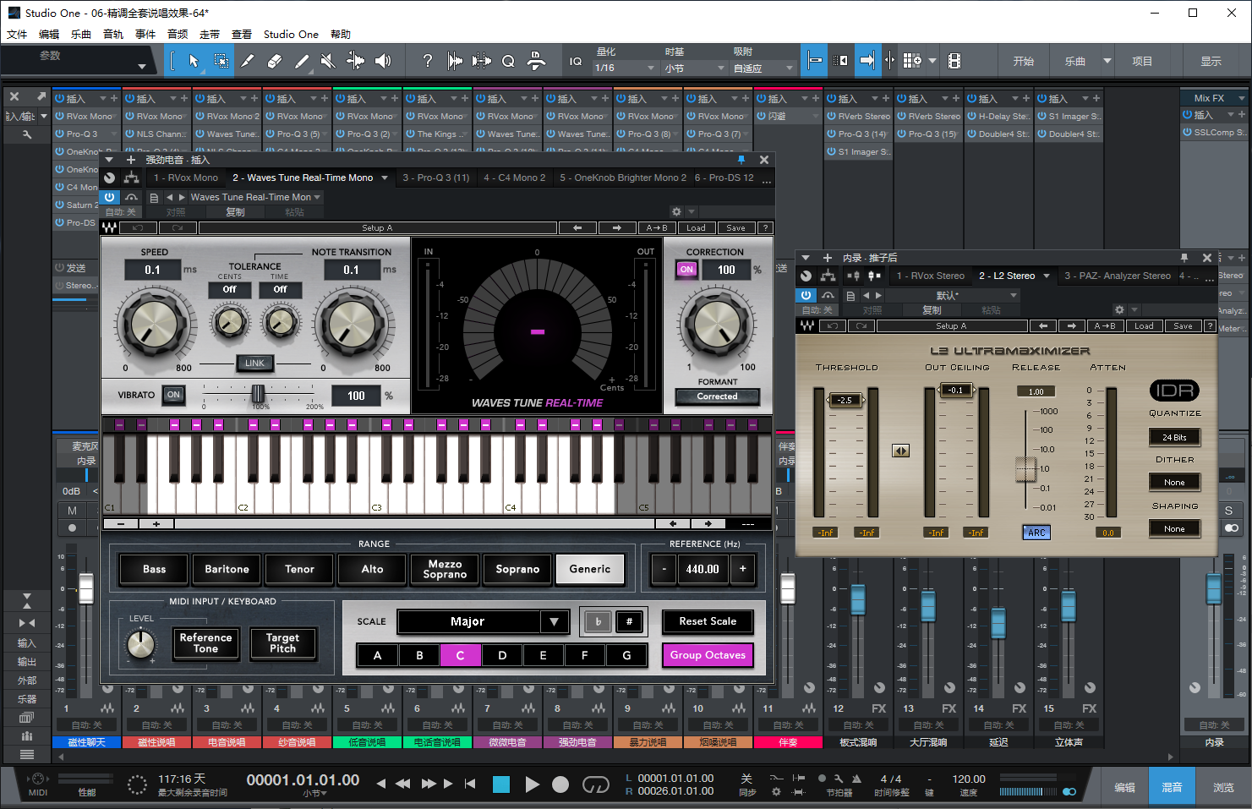The image size is (1252, 809).
Task: Select the Arrow tool in the toolbar
Action: pyautogui.click(x=194, y=61)
